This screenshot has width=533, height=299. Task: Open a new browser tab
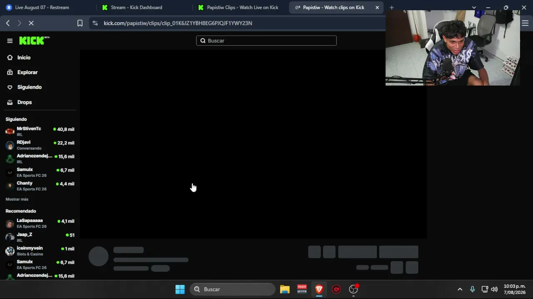391,7
